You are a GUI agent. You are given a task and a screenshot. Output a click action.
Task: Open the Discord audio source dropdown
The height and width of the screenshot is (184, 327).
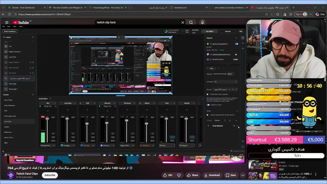tap(107, 145)
